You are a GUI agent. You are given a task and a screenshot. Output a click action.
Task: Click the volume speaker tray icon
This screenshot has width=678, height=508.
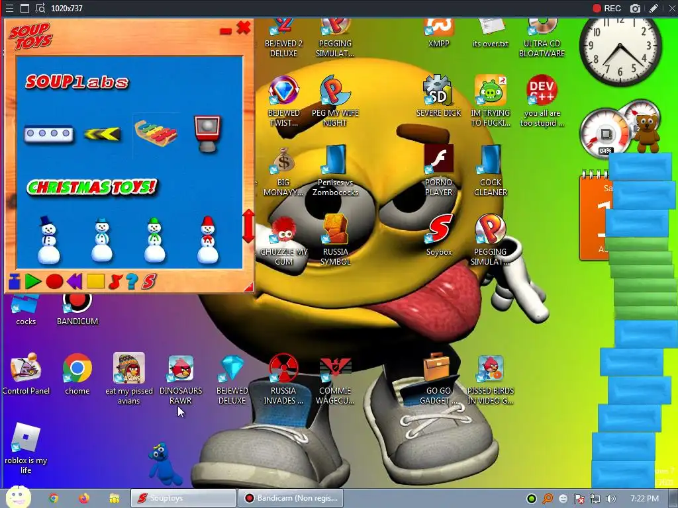(x=610, y=499)
